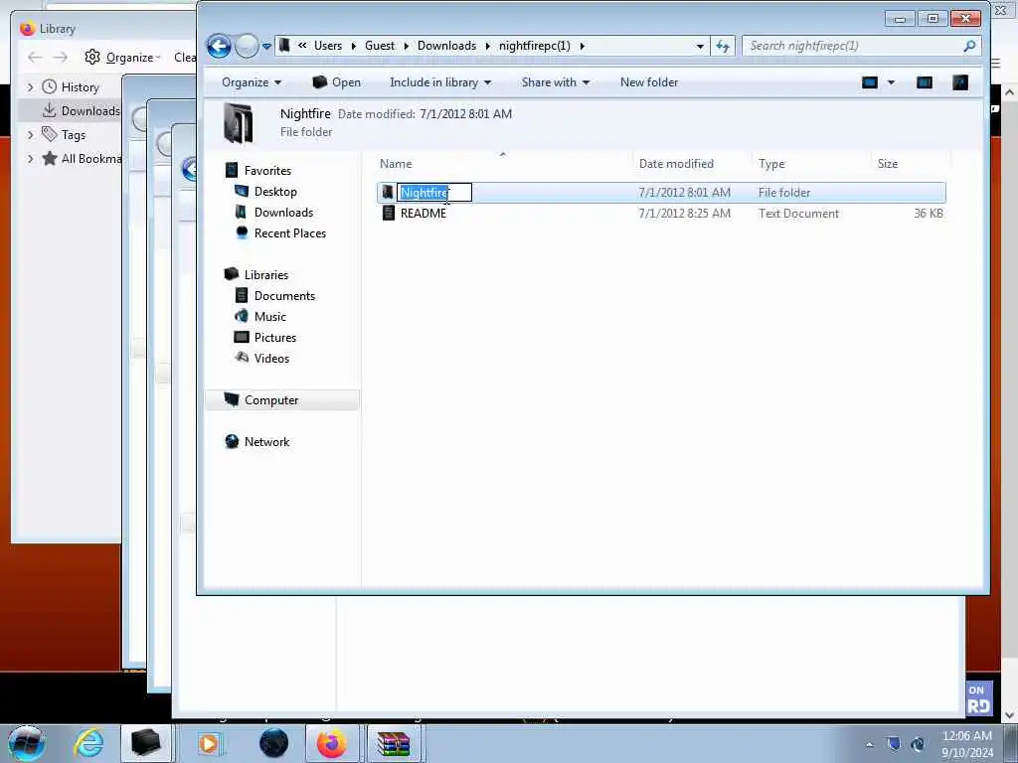Open Pictures library
This screenshot has width=1018, height=763.
(275, 338)
